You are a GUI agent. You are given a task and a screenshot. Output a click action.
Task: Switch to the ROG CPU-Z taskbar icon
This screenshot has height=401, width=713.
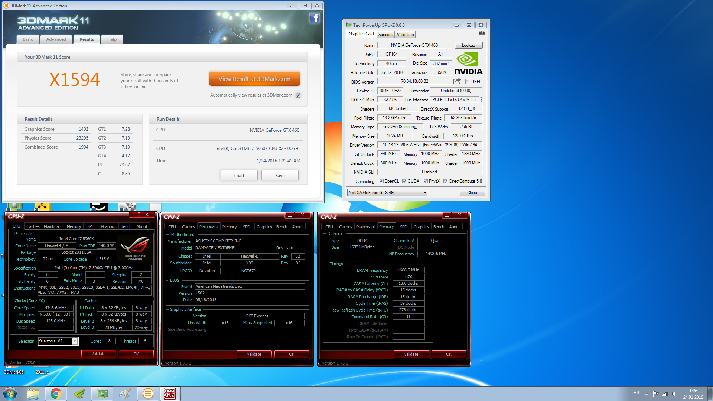(170, 394)
